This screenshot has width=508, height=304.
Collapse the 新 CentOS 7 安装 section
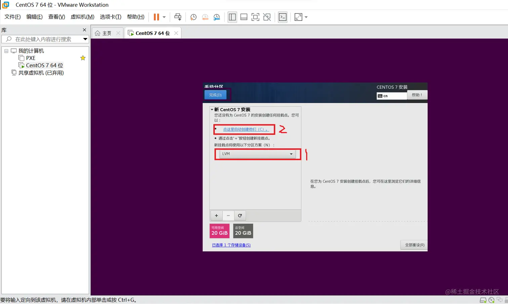pyautogui.click(x=212, y=110)
